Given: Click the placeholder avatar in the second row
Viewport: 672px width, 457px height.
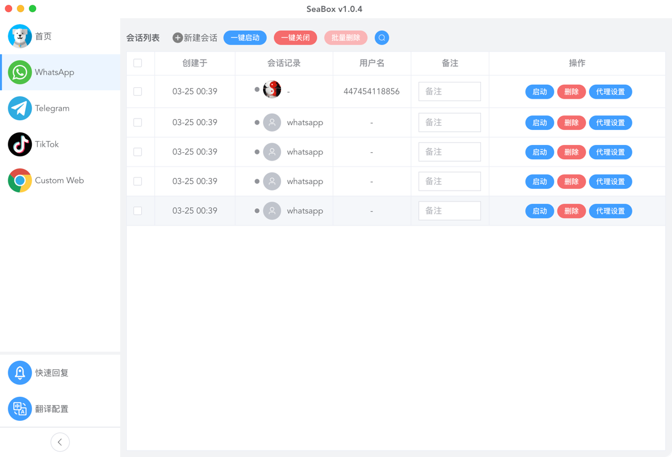Looking at the screenshot, I should click(x=272, y=122).
